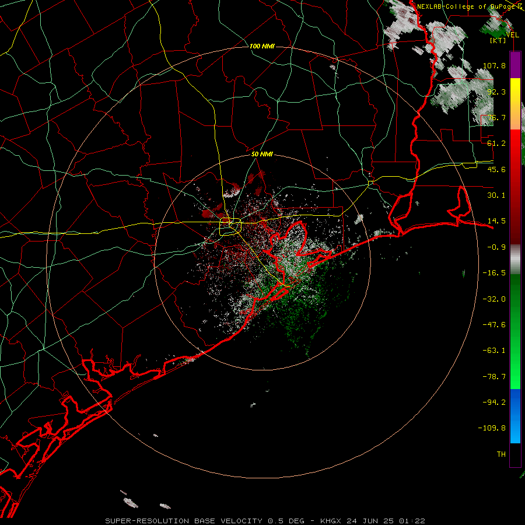Click the -47.6 legend value

click(494, 325)
